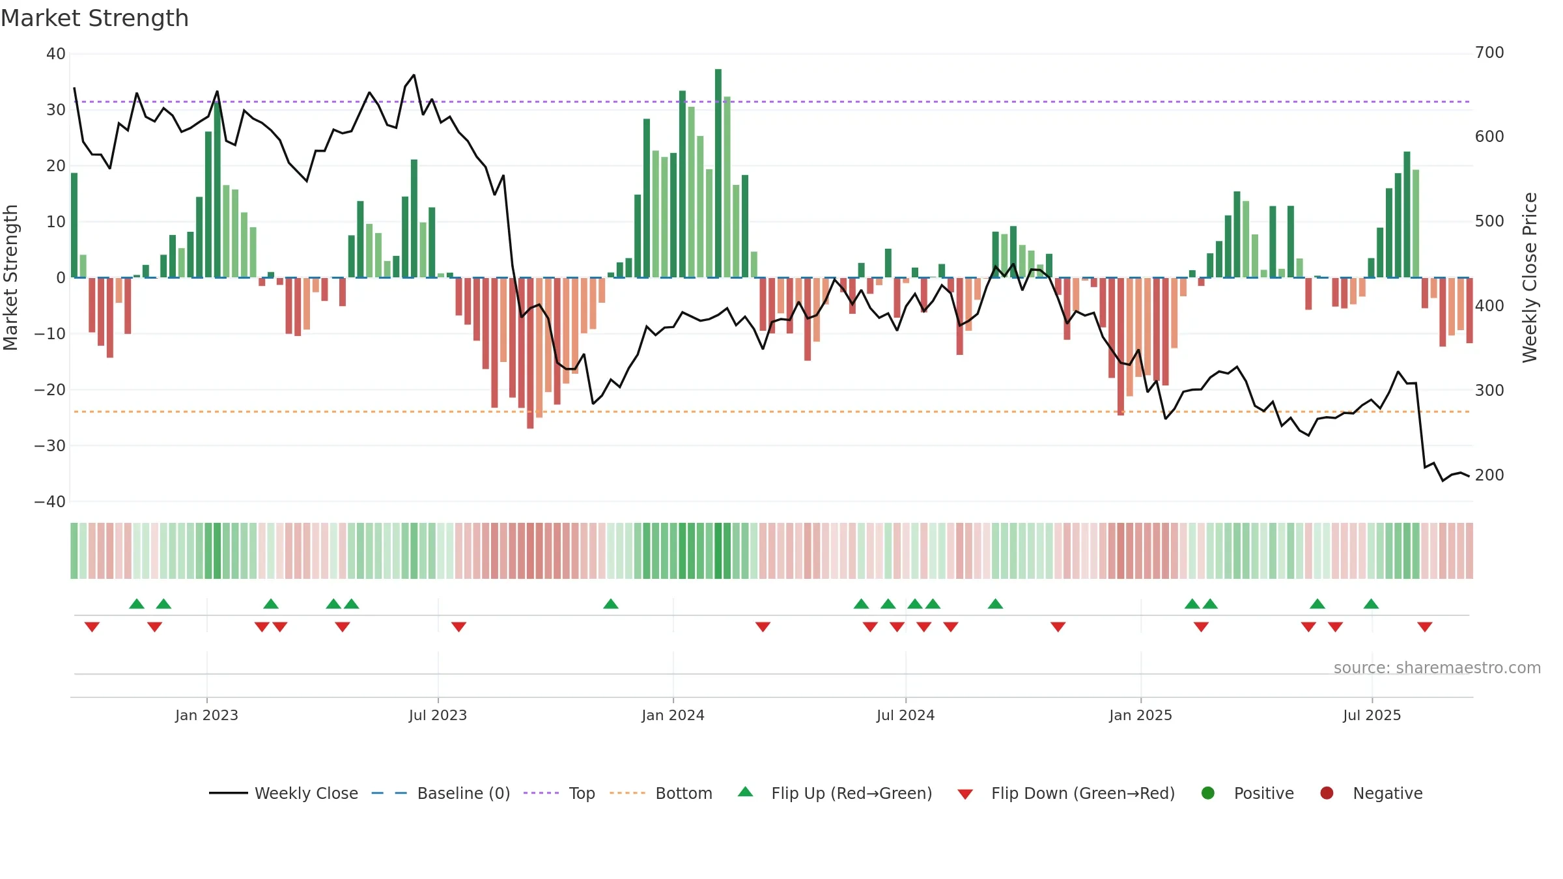Click the source: sharemaestro.com text
Screen dimensions: 1563x879
tap(1437, 667)
